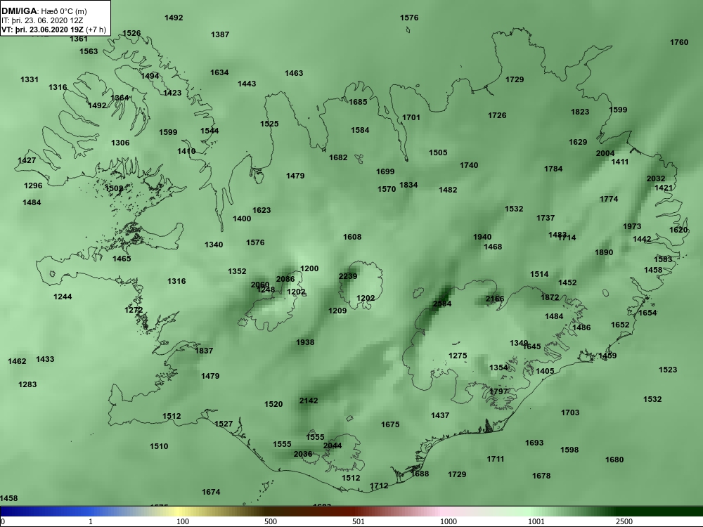Click on the 1674 height label
The image size is (703, 527).
[x=211, y=492]
